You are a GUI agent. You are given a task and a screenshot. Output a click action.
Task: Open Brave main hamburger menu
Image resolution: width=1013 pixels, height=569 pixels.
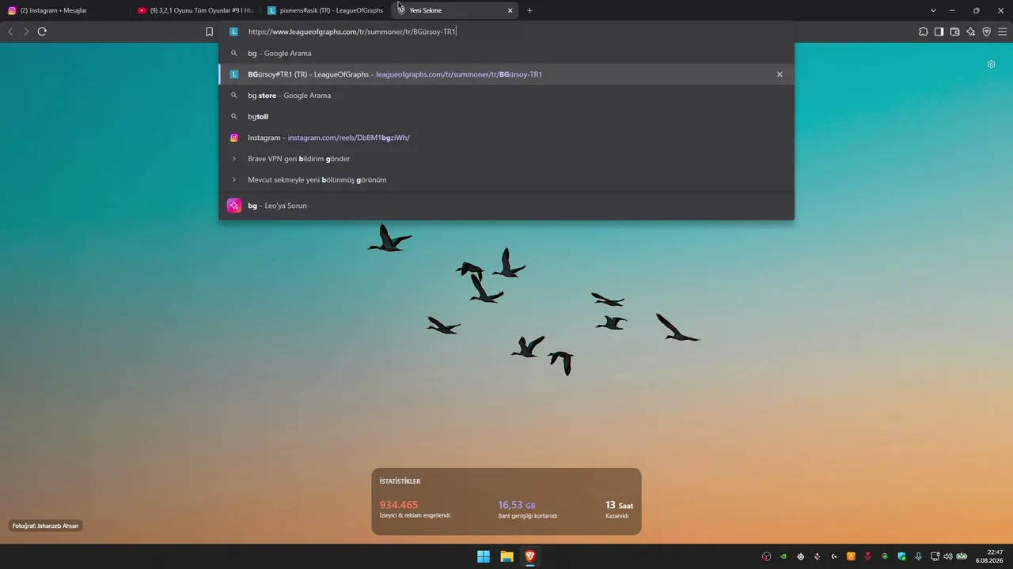(x=1003, y=32)
